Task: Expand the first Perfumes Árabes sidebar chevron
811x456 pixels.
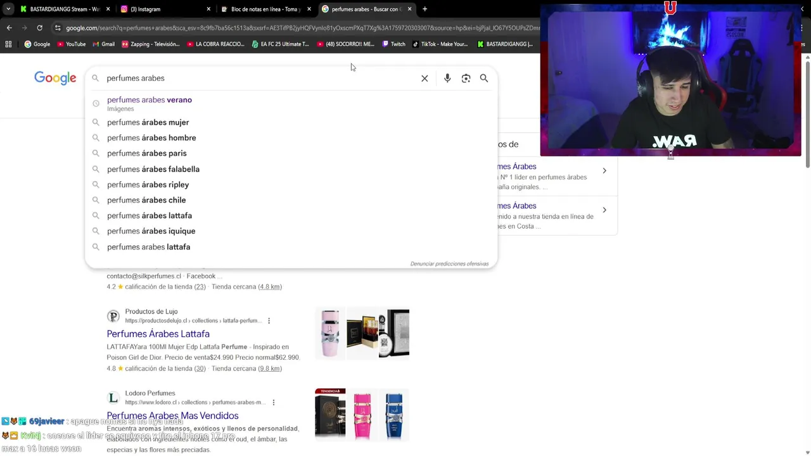Action: [604, 171]
